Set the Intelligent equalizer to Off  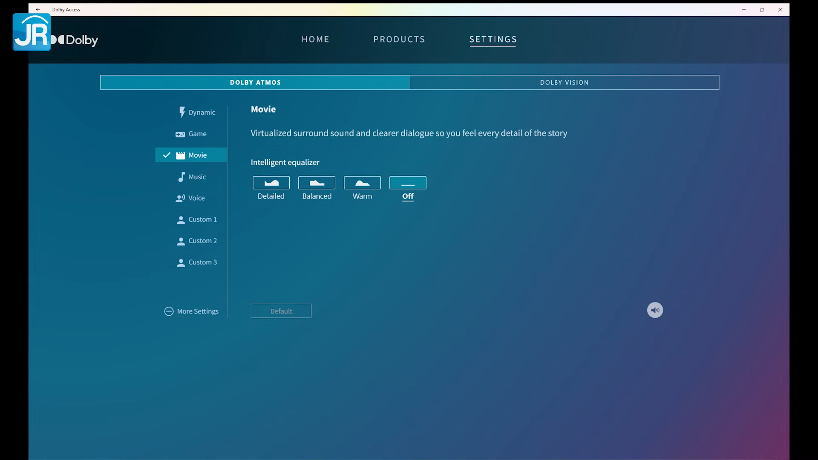click(x=408, y=183)
